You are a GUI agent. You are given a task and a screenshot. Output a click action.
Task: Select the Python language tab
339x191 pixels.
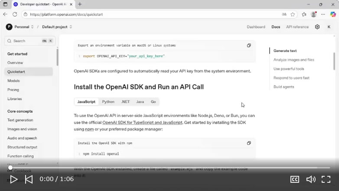click(x=108, y=102)
